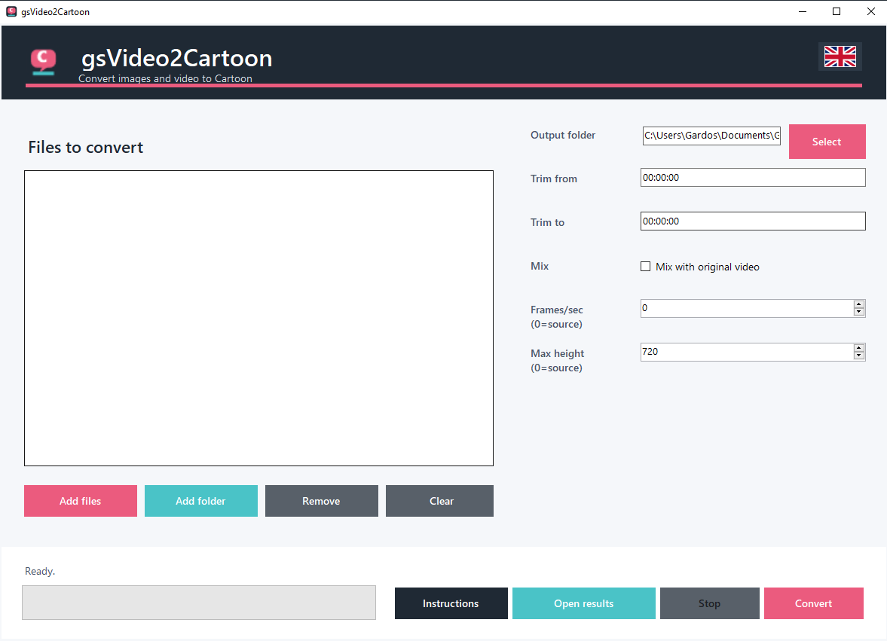This screenshot has width=887, height=641.
Task: Click the app icon in title bar
Action: coord(11,11)
